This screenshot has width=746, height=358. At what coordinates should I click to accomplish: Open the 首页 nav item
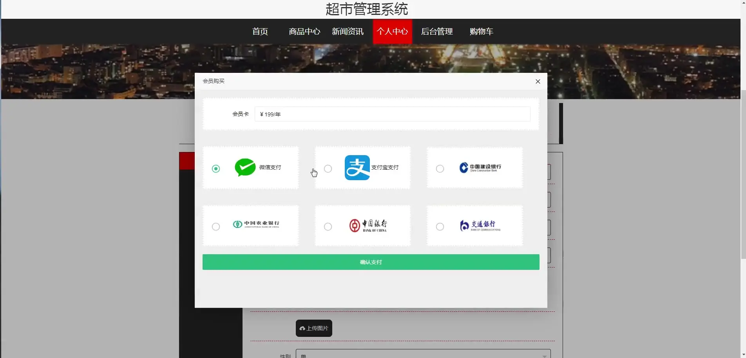point(260,32)
